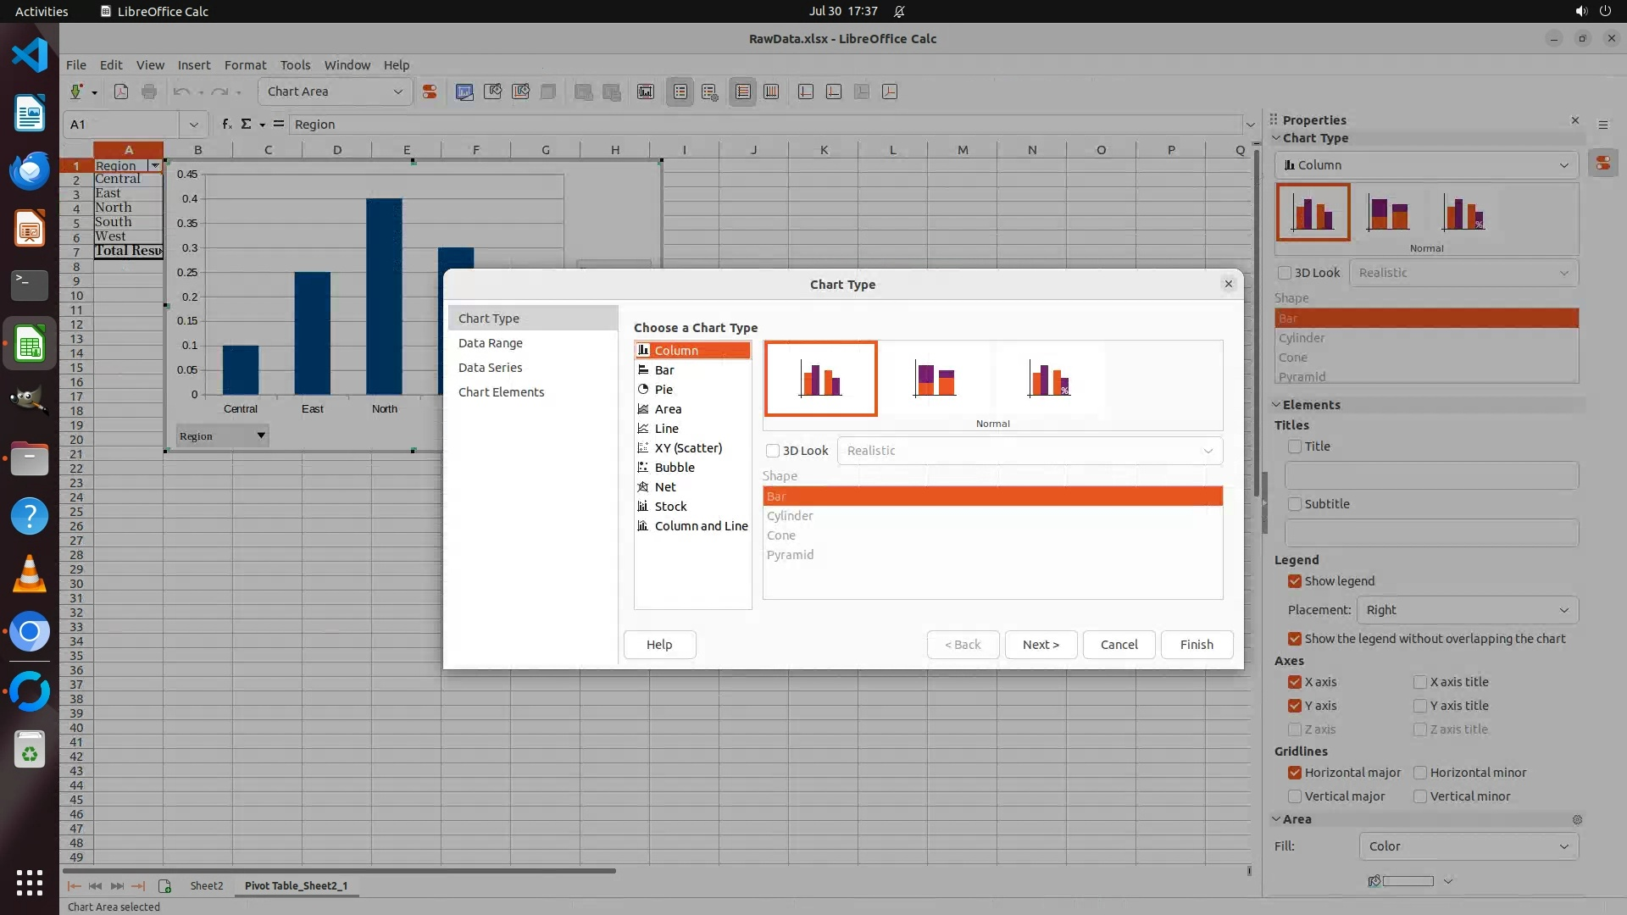Choose the Stock chart type
1627x915 pixels.
pos(670,507)
